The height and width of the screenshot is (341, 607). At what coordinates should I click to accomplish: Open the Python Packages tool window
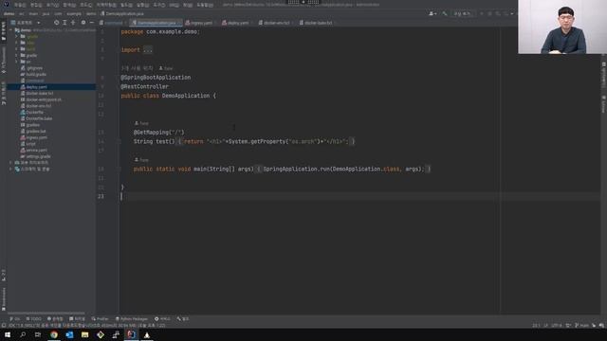(x=132, y=319)
